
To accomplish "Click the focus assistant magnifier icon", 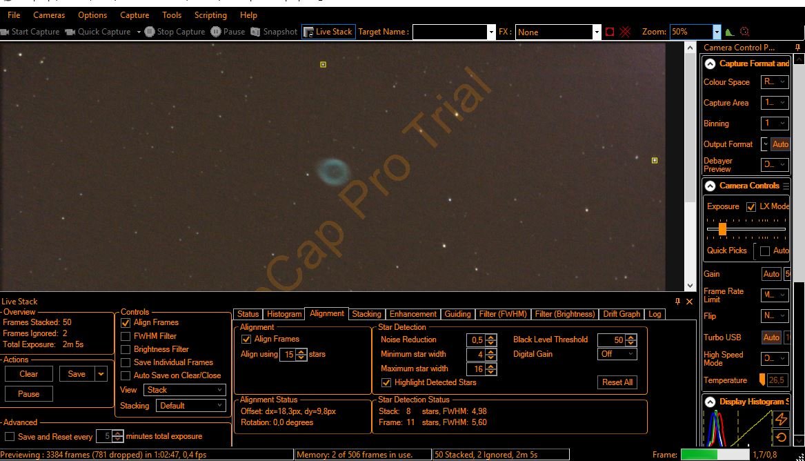I will tap(744, 32).
